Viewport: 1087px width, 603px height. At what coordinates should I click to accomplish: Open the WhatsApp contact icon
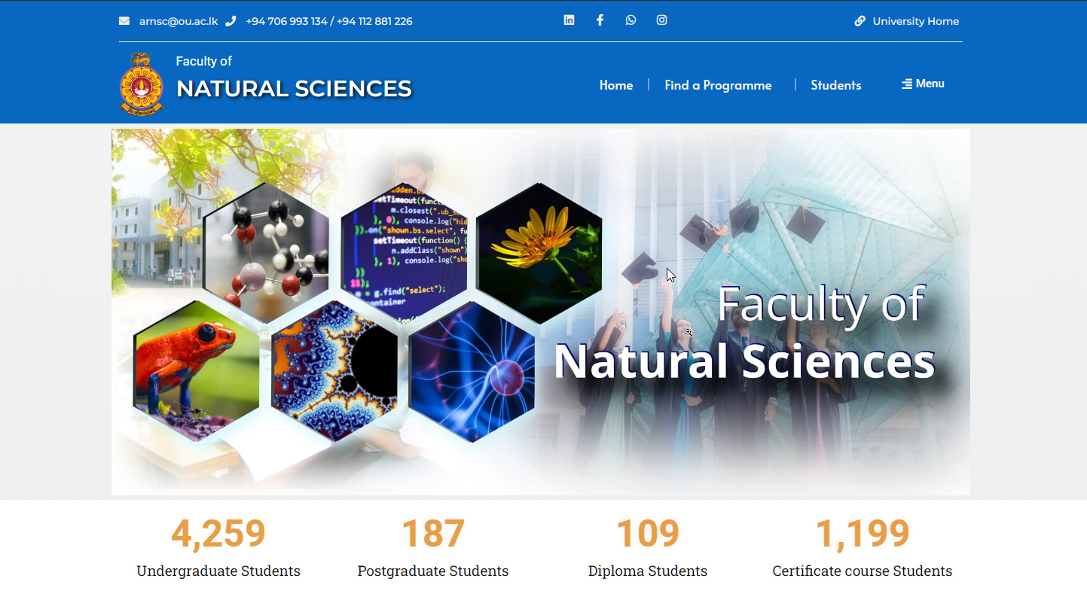point(631,20)
